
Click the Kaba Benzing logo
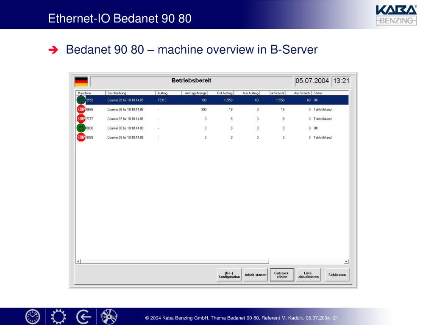click(396, 15)
